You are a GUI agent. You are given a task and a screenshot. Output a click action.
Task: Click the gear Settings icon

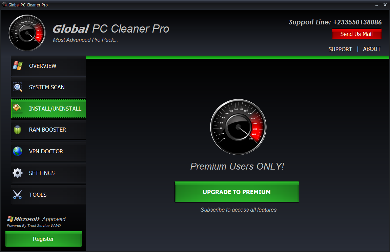coord(18,173)
